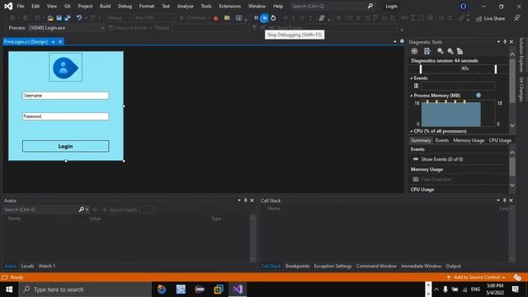Pin the Call Stack panel

tap(504, 200)
